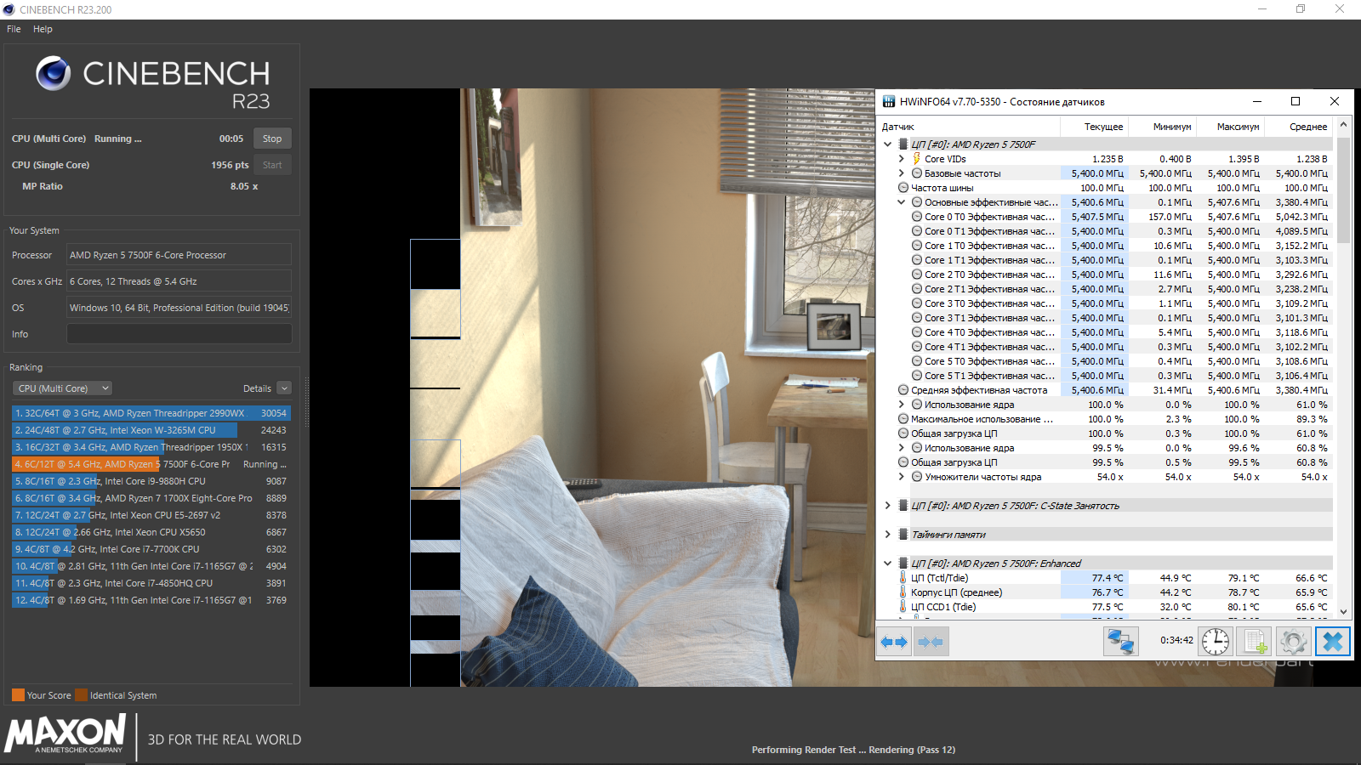
Task: Select the running Ryzen 5 7500F ranking row
Action: point(151,464)
